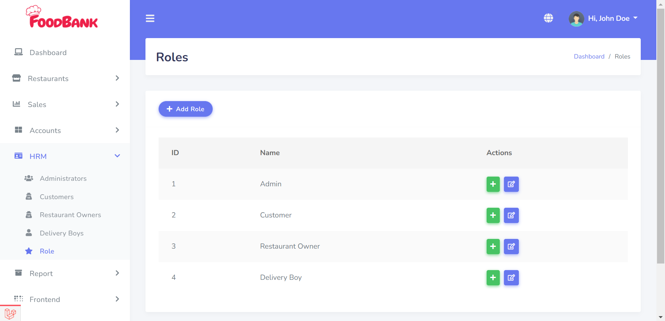The width and height of the screenshot is (665, 321).
Task: Click the scrollbar down arrow
Action: click(x=661, y=317)
